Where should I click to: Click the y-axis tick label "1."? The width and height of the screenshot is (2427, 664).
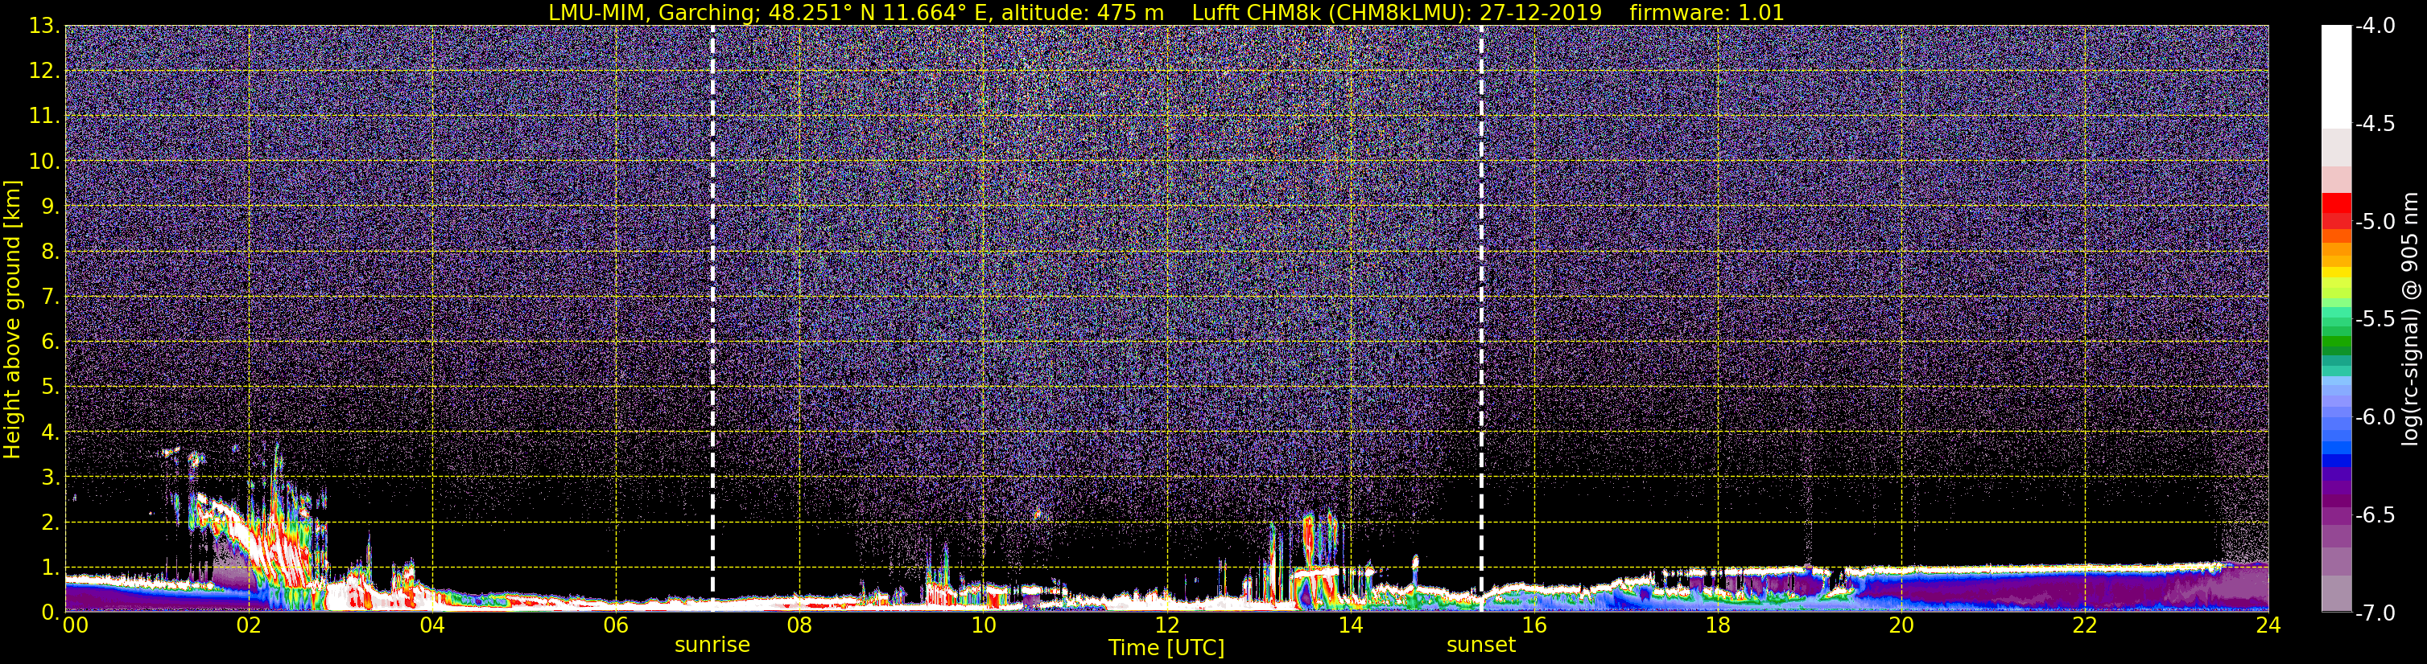click(x=50, y=567)
